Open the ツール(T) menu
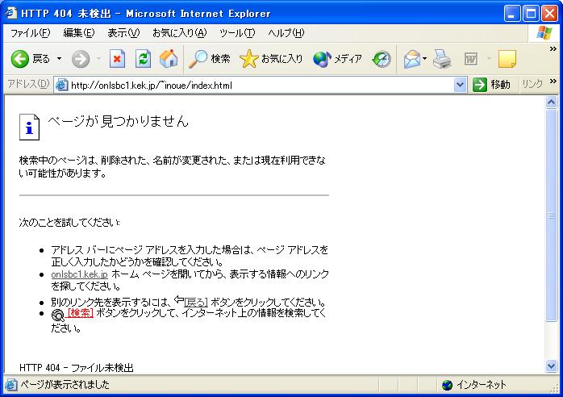This screenshot has height=397, width=563. [x=237, y=33]
